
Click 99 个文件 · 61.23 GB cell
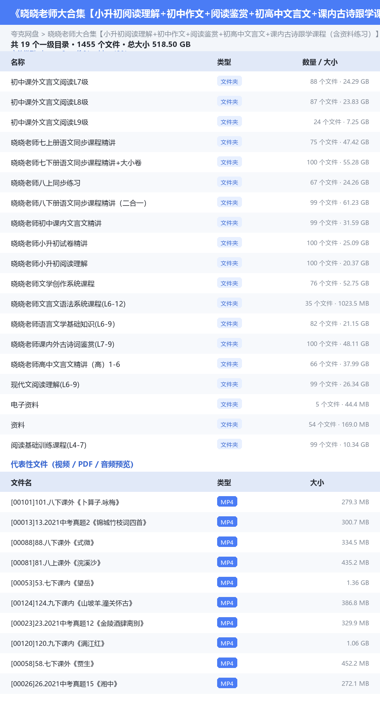339,202
